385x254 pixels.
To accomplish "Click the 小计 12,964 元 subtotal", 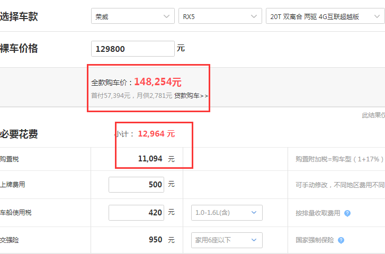I will 156,134.
